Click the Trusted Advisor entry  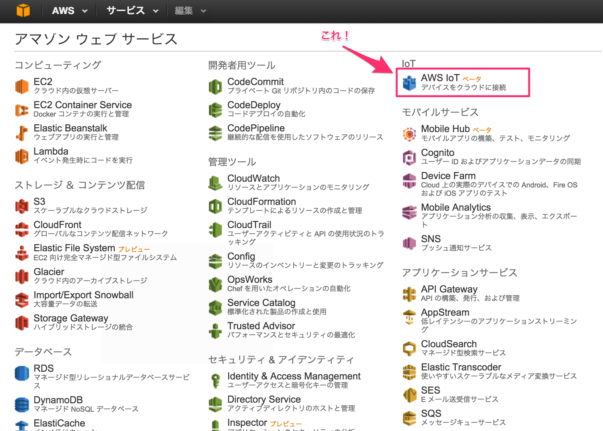(261, 326)
